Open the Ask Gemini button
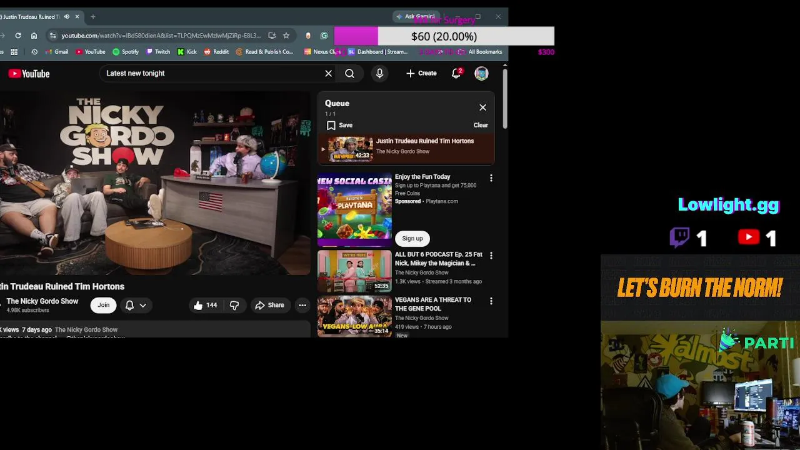Viewport: 800px width, 450px height. pyautogui.click(x=416, y=16)
